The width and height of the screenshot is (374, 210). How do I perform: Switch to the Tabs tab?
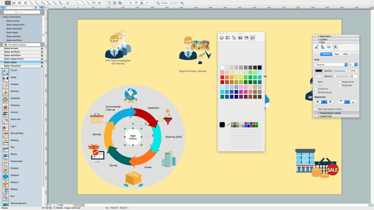[337, 54]
